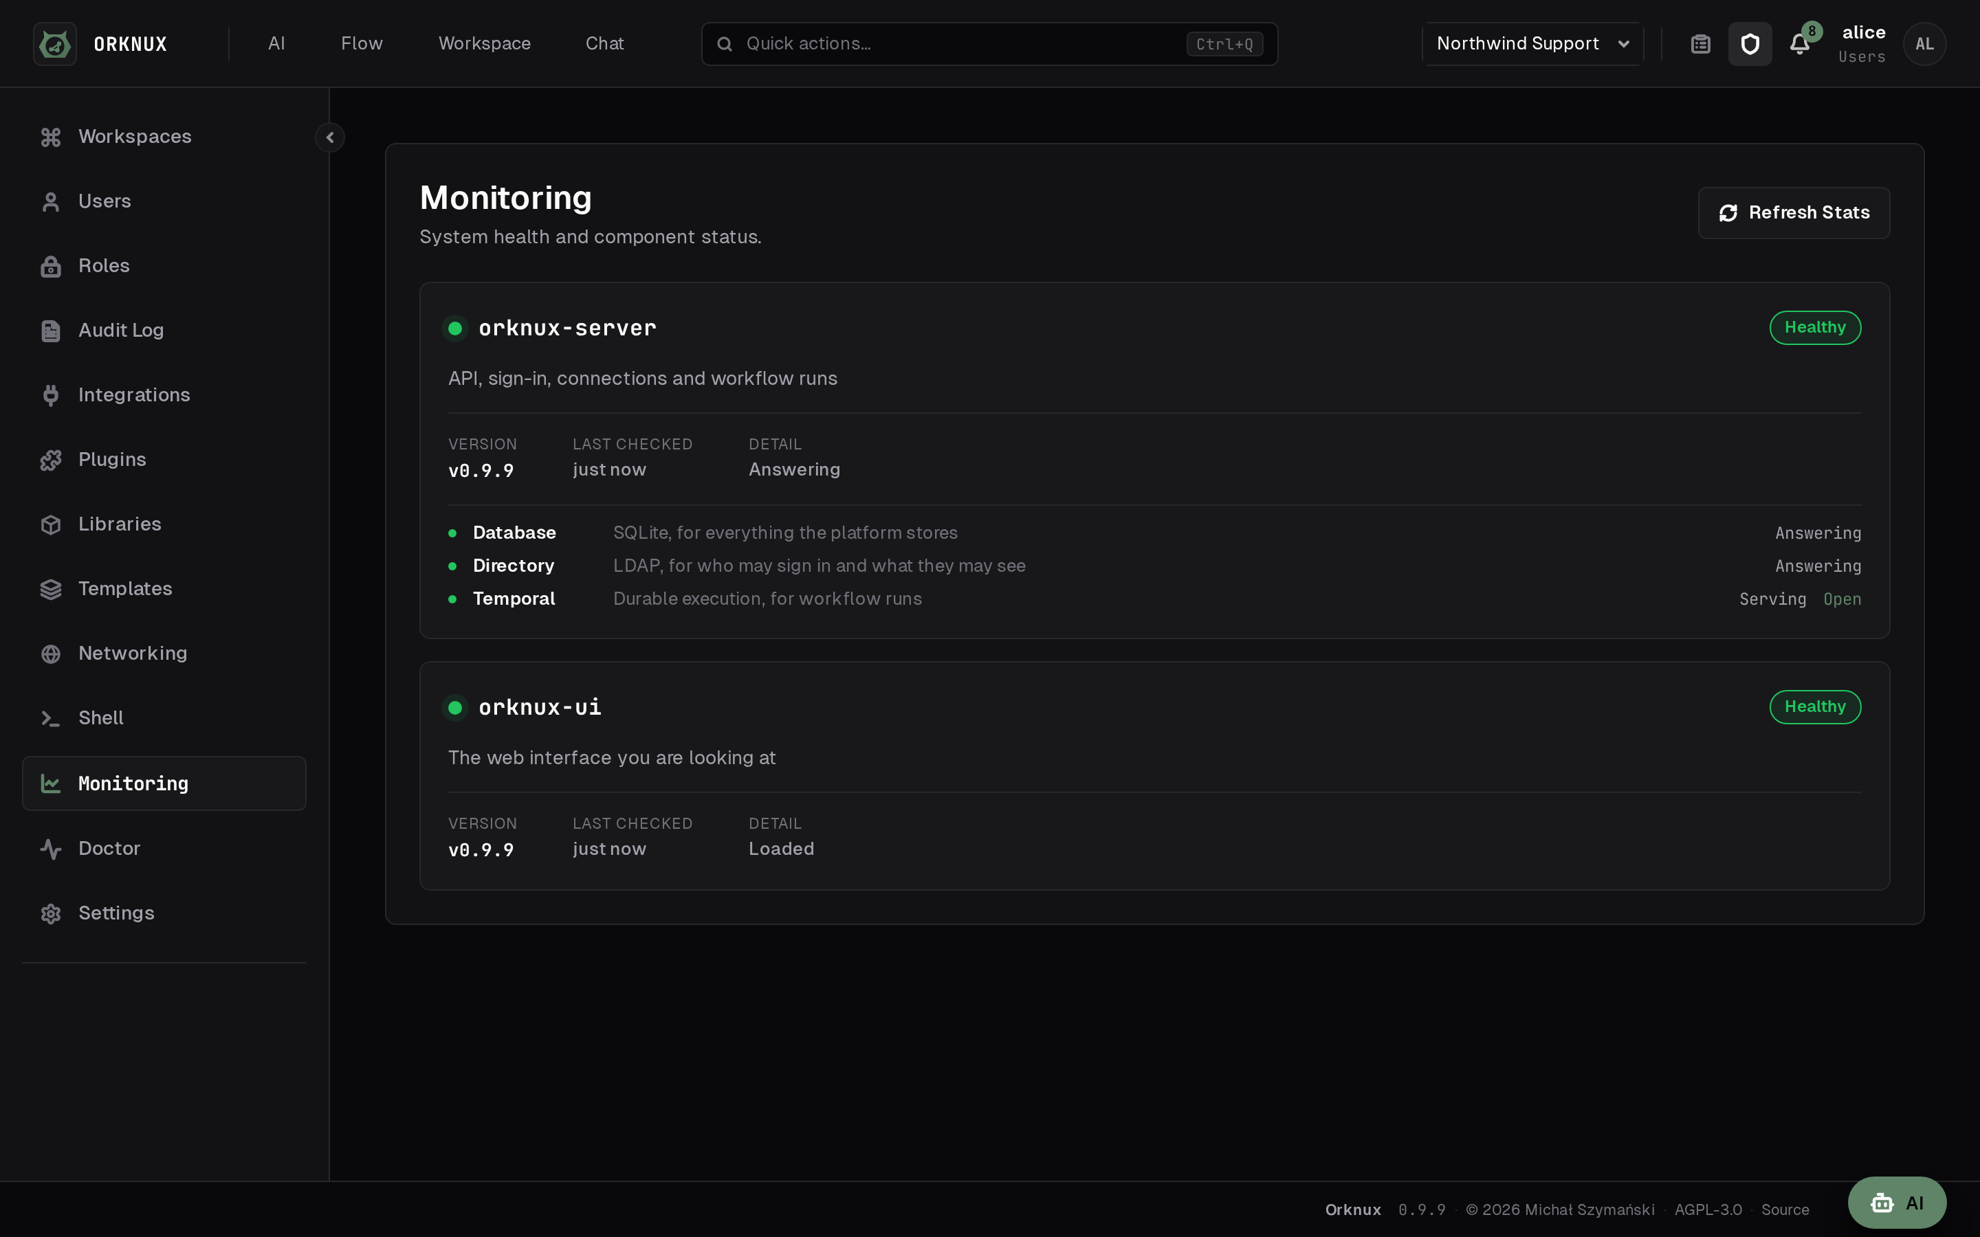Screen dimensions: 1980x1237
Task: Click the Orknux cat logo icon
Action: point(55,43)
